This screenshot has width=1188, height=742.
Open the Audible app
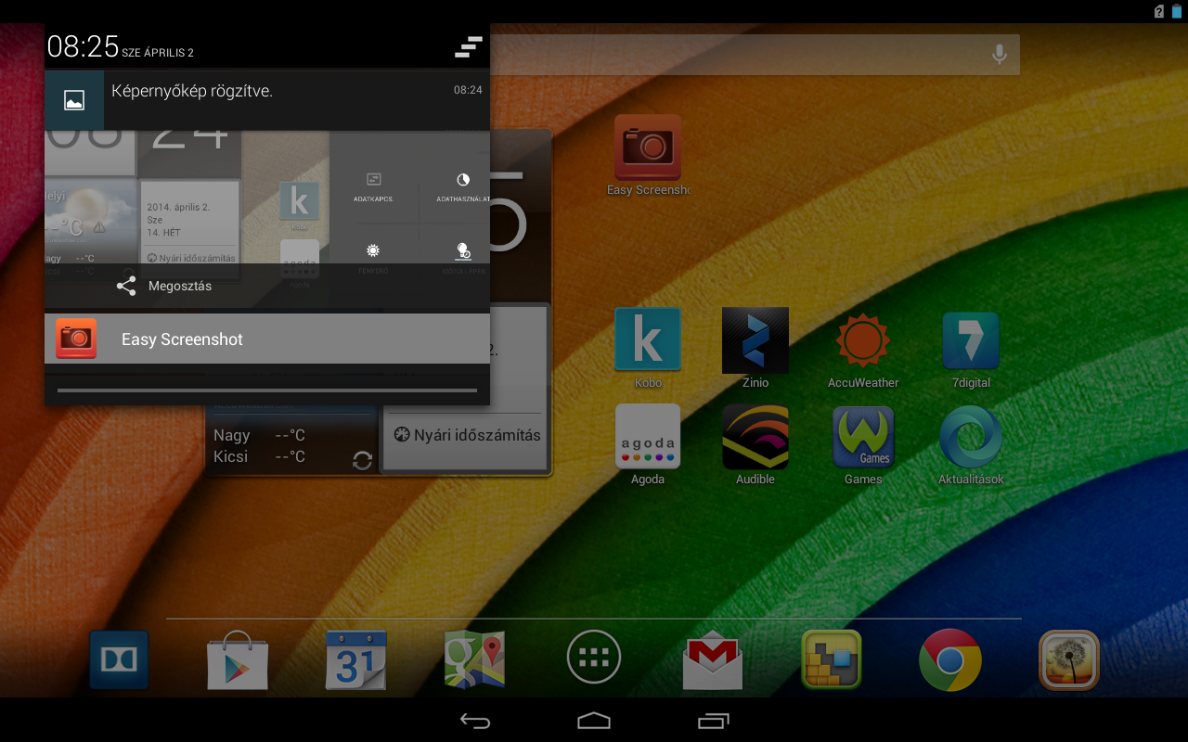coord(755,437)
